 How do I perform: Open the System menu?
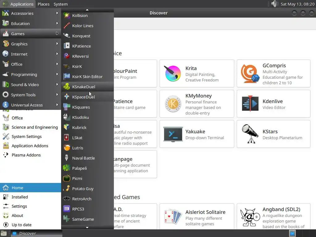[x=60, y=4]
